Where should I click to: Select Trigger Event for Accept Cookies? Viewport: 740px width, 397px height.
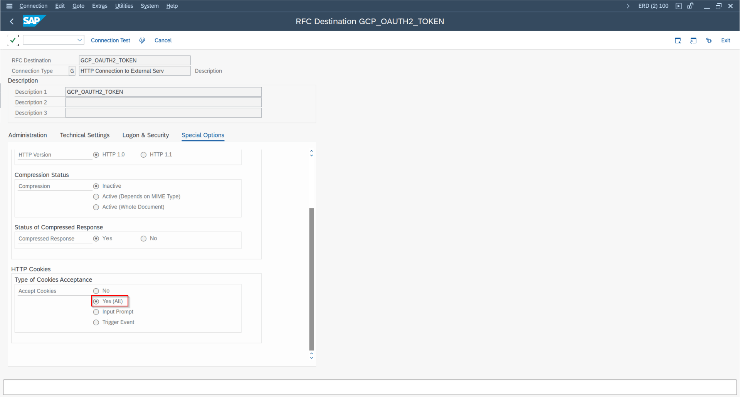click(x=96, y=322)
